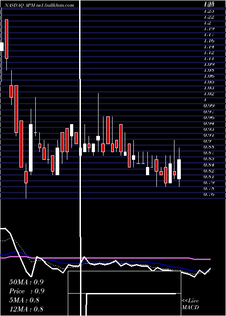The width and height of the screenshot is (226, 316).
Task: Click the '1.05' price axis label
Action: pyautogui.click(x=209, y=82)
